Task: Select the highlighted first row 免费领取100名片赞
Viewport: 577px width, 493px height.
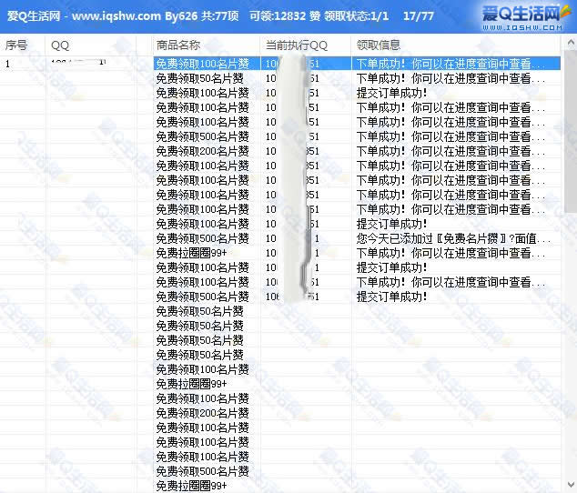Action: click(x=202, y=64)
